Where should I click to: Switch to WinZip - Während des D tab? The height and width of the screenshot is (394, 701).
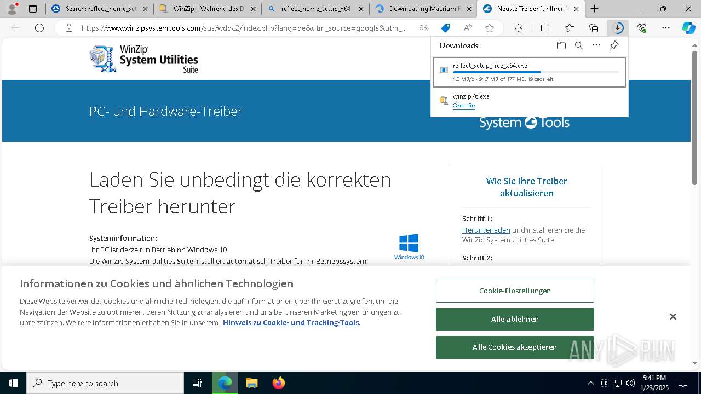pos(207,9)
